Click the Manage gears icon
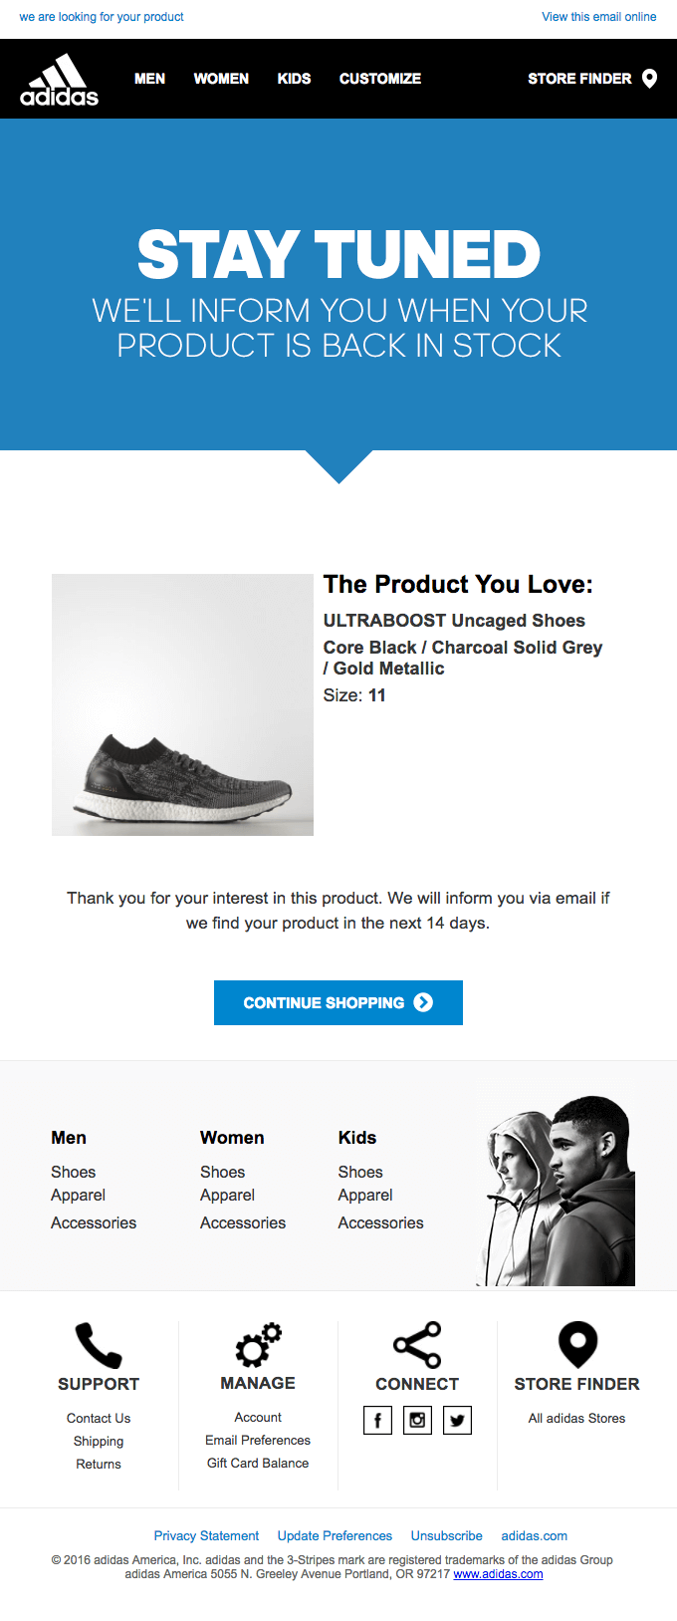Image resolution: width=677 pixels, height=1621 pixels. [258, 1345]
